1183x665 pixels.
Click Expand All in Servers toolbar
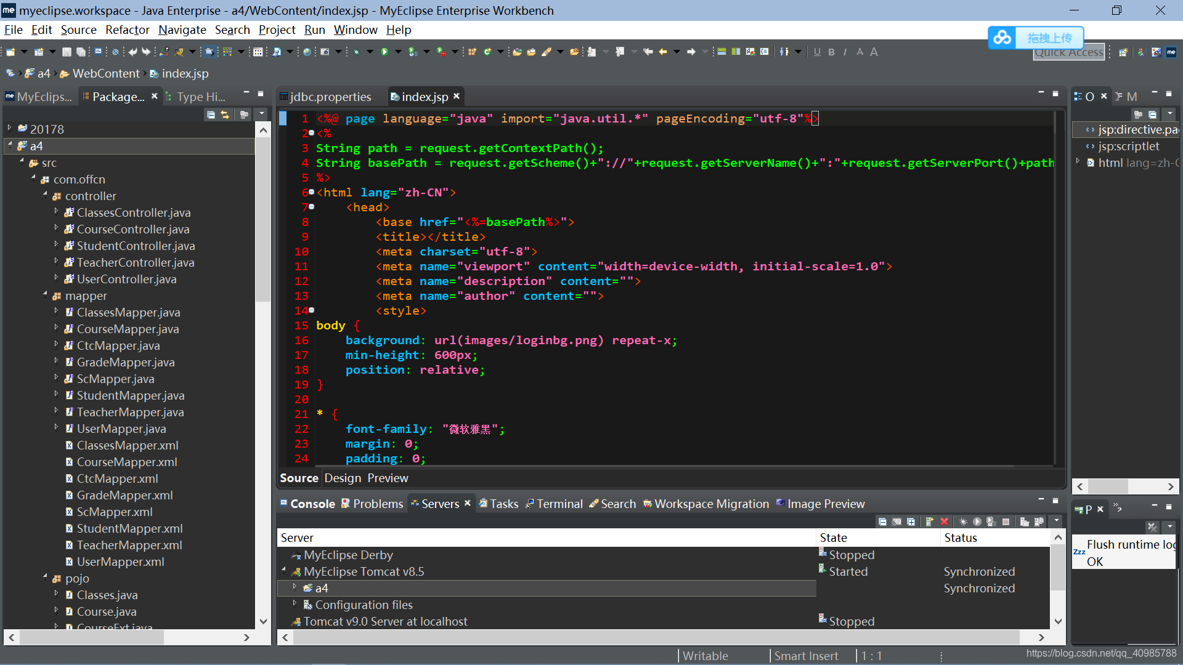tap(911, 522)
